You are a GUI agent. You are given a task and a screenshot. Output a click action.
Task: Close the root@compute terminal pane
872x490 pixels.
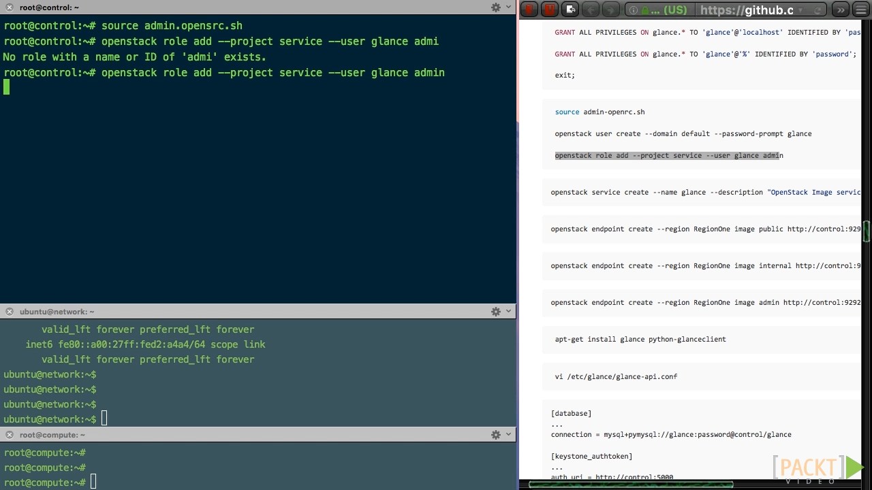pos(10,435)
